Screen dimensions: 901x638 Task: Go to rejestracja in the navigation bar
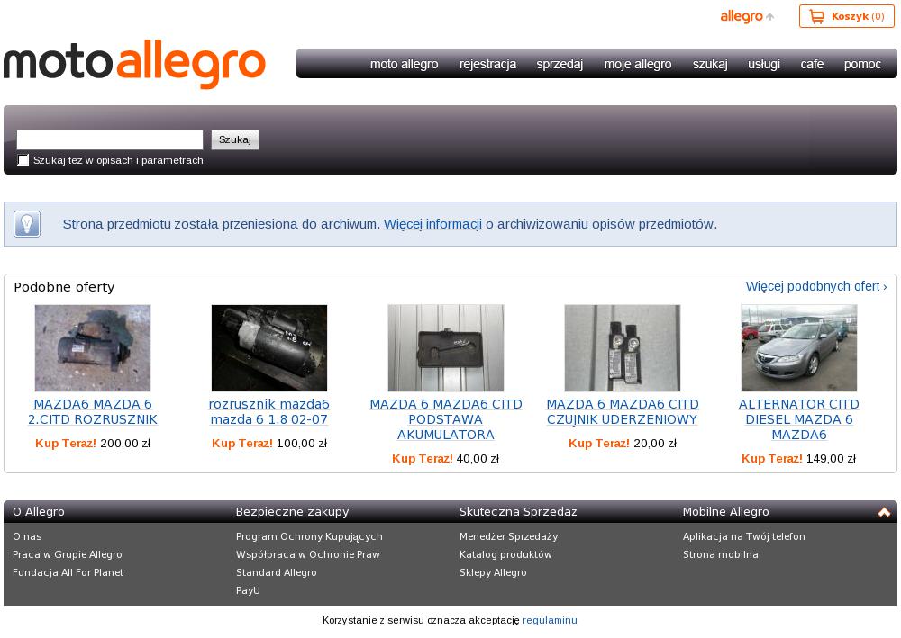click(x=487, y=64)
